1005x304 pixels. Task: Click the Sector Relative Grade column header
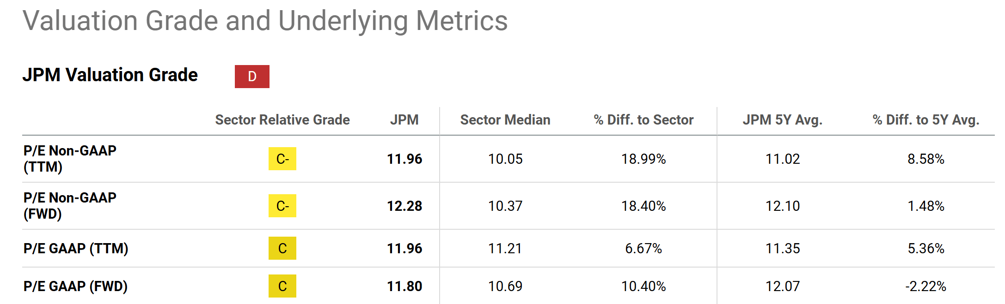point(282,120)
